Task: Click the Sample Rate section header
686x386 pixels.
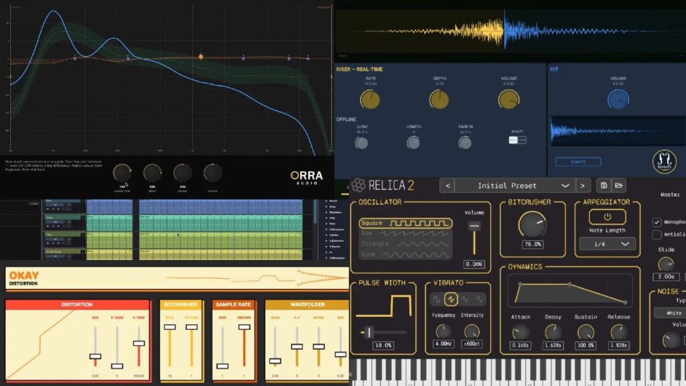Action: click(x=233, y=304)
